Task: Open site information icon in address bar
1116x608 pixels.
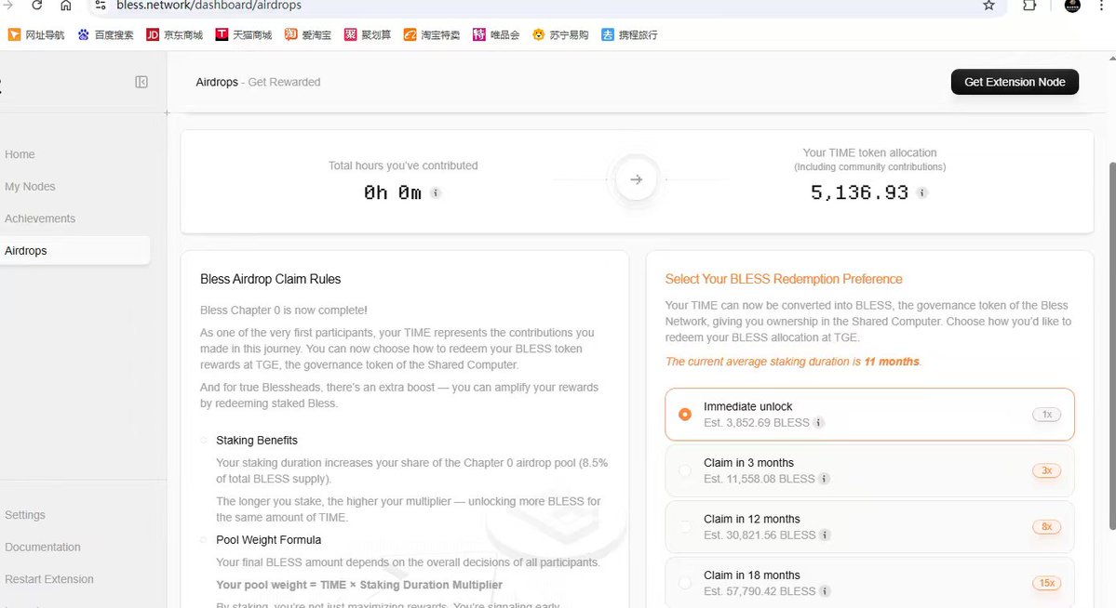Action: 101,5
